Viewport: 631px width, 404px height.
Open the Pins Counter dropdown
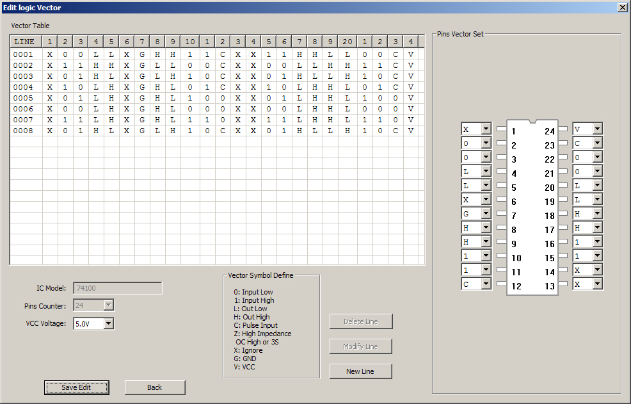click(x=109, y=305)
